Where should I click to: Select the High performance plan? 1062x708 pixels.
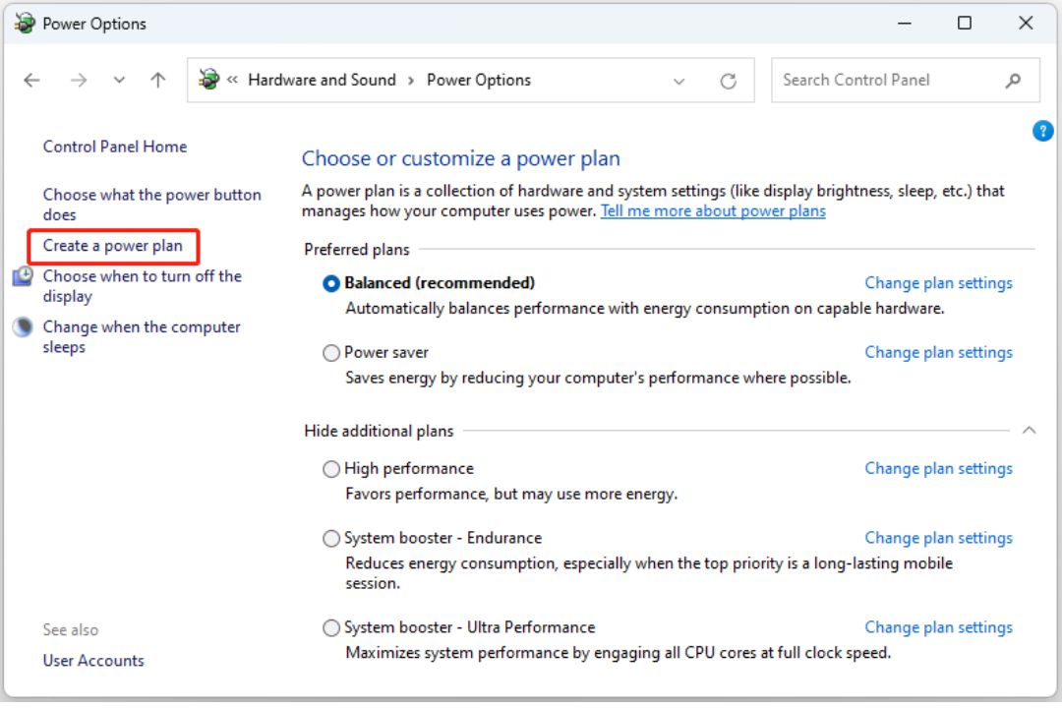tap(331, 469)
